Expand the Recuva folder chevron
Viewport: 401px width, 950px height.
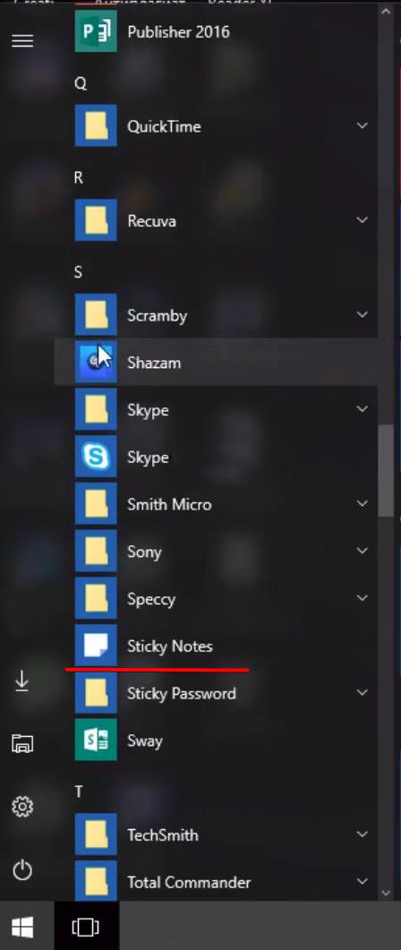click(363, 220)
